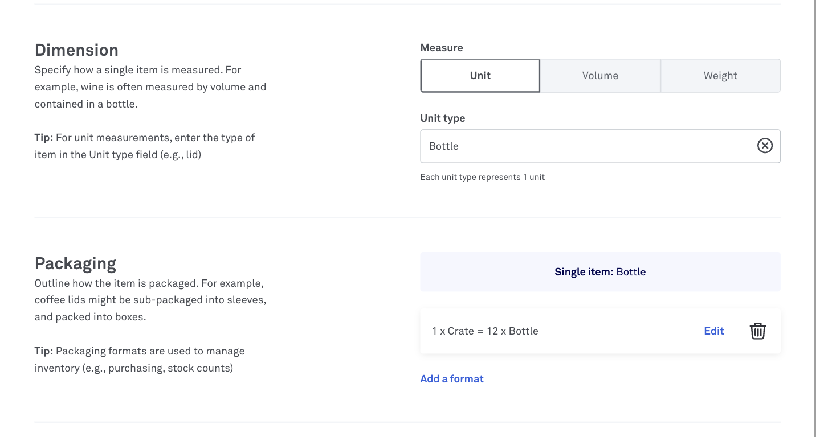Click the helper text under Unit type

pos(482,176)
